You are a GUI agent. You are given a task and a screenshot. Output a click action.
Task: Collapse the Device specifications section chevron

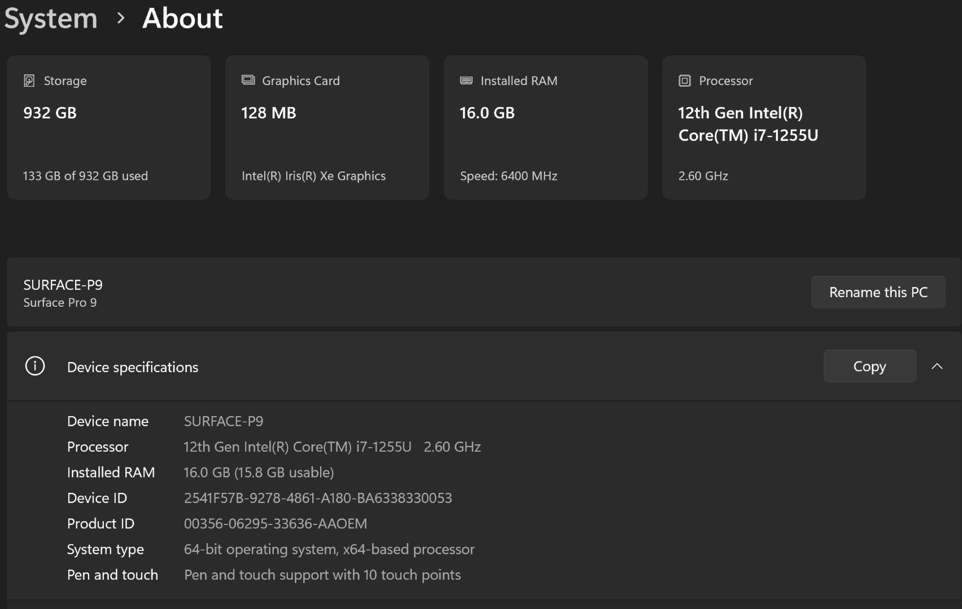pos(937,366)
